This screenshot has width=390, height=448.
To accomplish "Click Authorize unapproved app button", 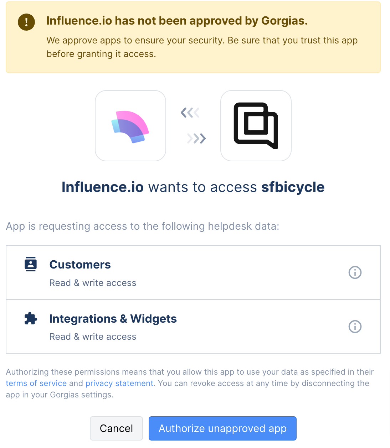I will tap(222, 428).
